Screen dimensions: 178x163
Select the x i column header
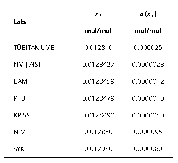[98, 14]
